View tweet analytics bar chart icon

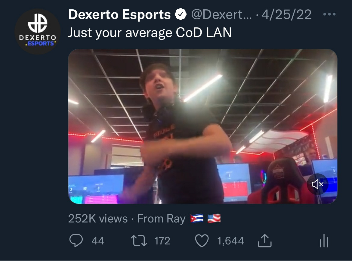(324, 241)
